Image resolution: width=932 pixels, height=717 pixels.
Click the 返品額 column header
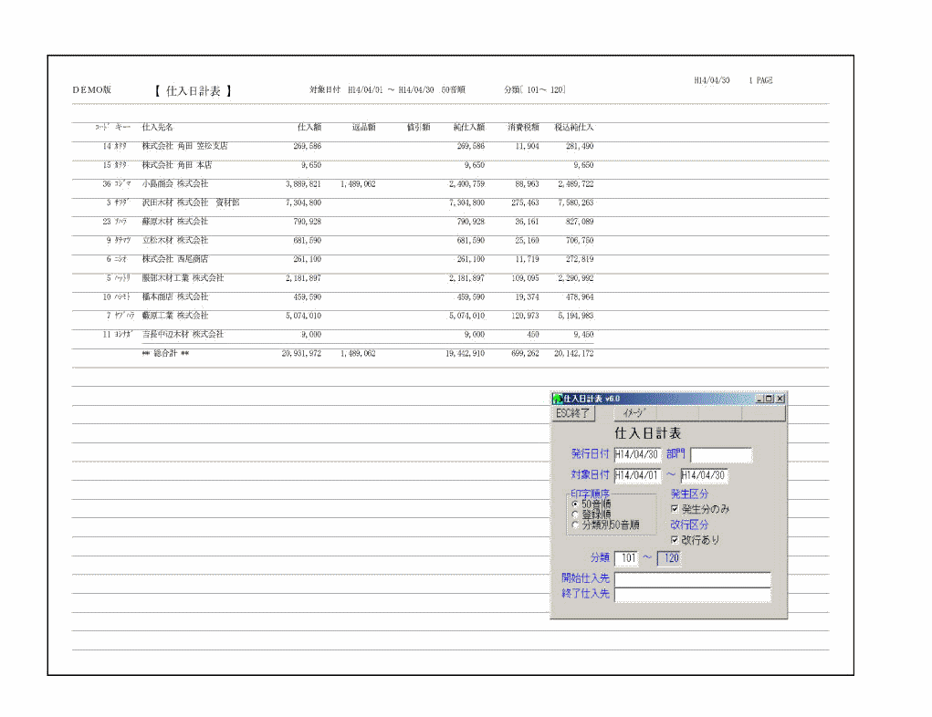[x=363, y=127]
